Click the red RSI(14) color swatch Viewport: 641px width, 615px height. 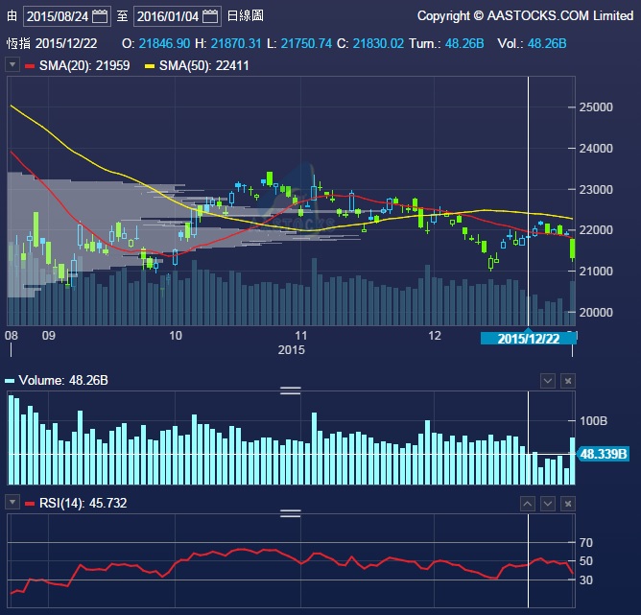pos(30,504)
